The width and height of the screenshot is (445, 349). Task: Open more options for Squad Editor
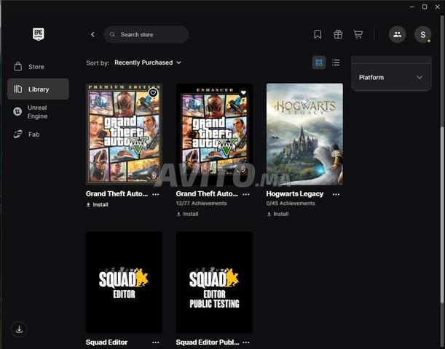(x=156, y=342)
